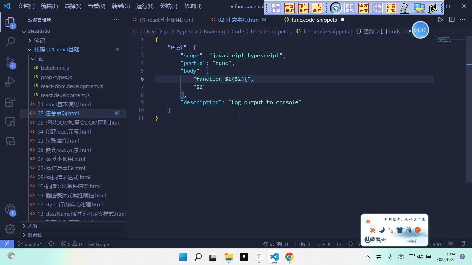Viewport: 472px width, 265px height.
Task: Split the editor to the right
Action: [x=452, y=20]
